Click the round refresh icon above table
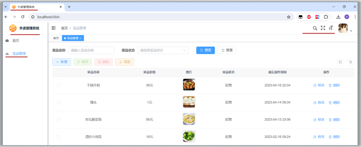The image size is (361, 147). point(350,62)
